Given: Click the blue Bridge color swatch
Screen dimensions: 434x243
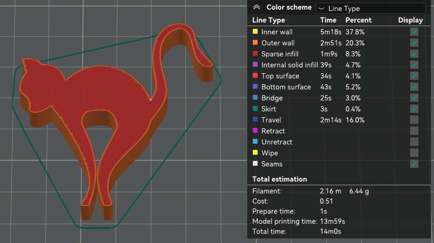Looking at the screenshot, I should click(255, 97).
